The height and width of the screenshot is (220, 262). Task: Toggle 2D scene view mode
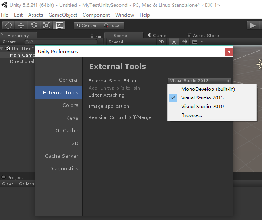161,42
